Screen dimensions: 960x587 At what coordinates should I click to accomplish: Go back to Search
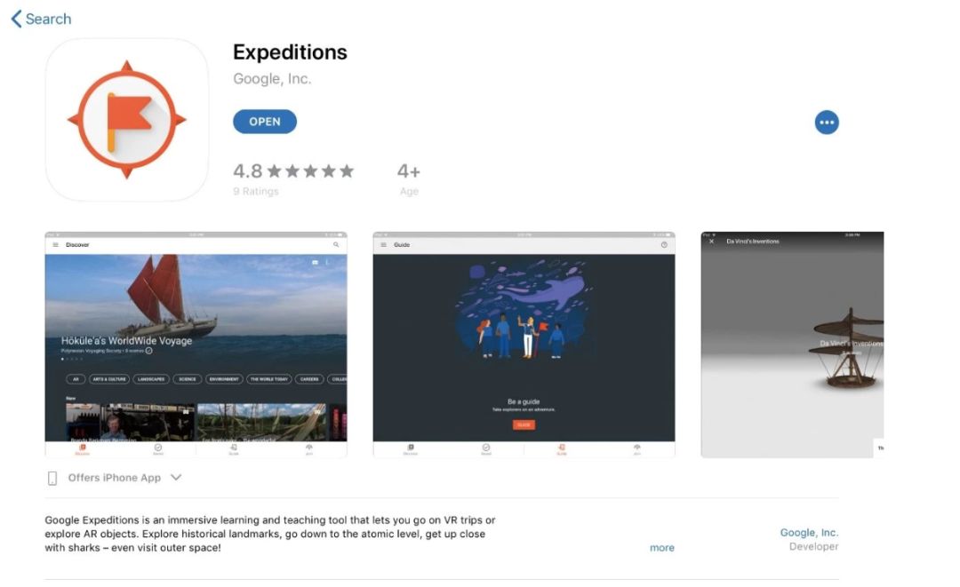[42, 19]
